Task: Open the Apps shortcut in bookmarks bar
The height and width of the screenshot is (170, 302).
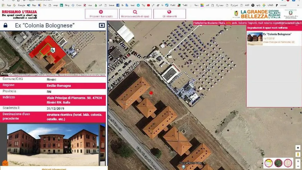Action: click(7, 5)
